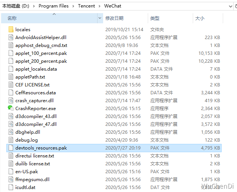Expand the chevron after Tencent
Image resolution: width=237 pixels, height=192 pixels.
[x=99, y=6]
